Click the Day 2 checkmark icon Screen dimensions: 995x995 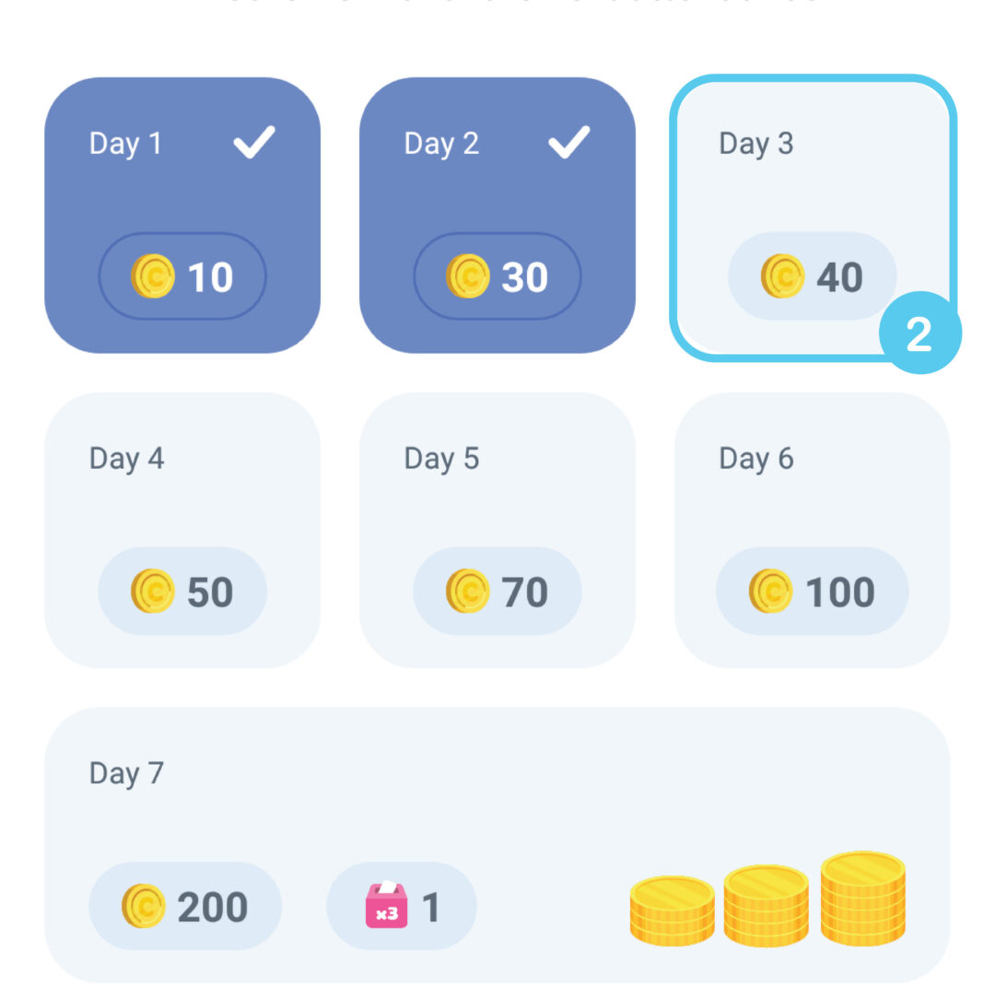click(568, 143)
